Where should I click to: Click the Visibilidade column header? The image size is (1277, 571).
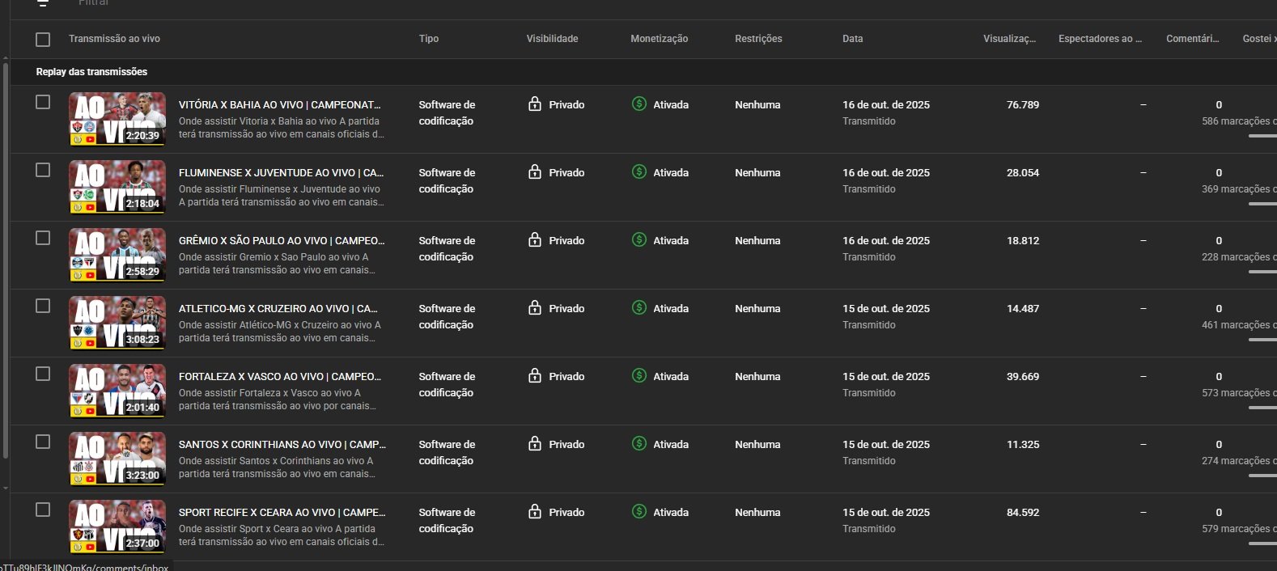552,39
